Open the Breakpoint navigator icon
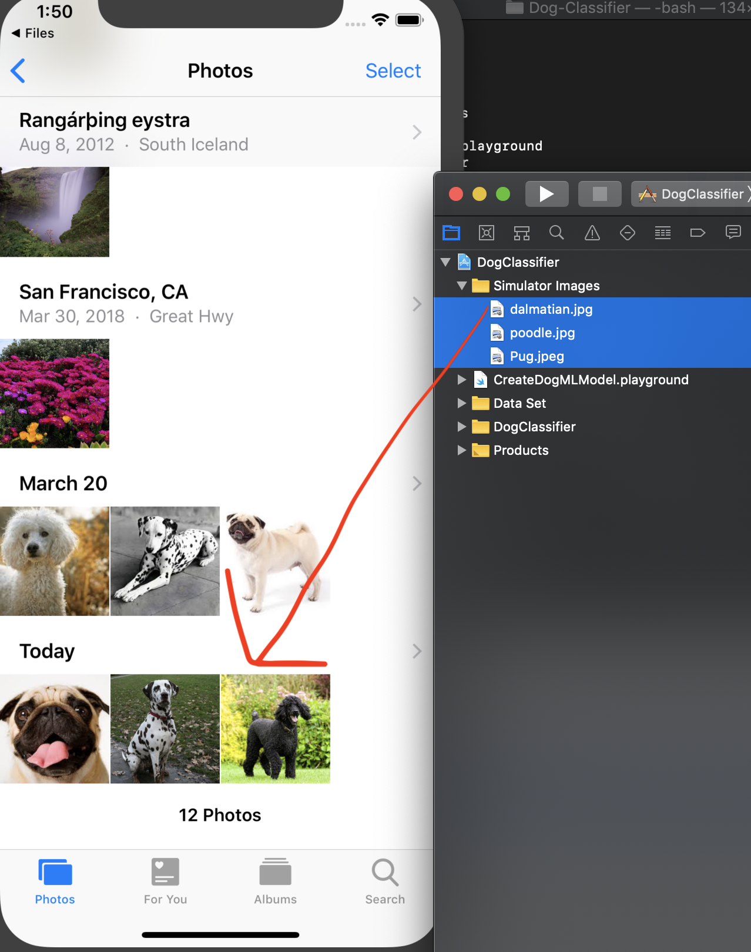The height and width of the screenshot is (952, 751). coord(698,233)
